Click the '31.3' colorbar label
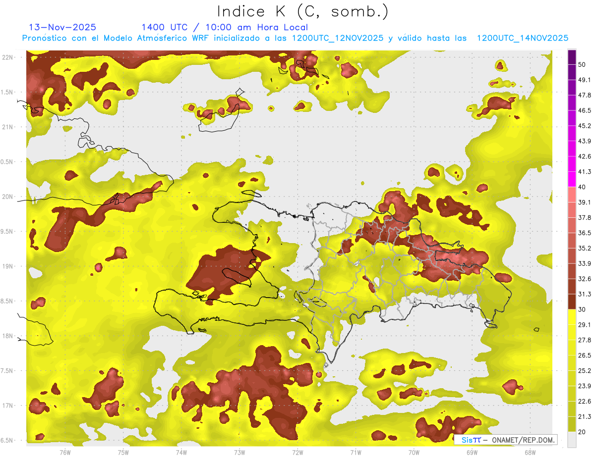This screenshot has width=595, height=459. tap(585, 294)
